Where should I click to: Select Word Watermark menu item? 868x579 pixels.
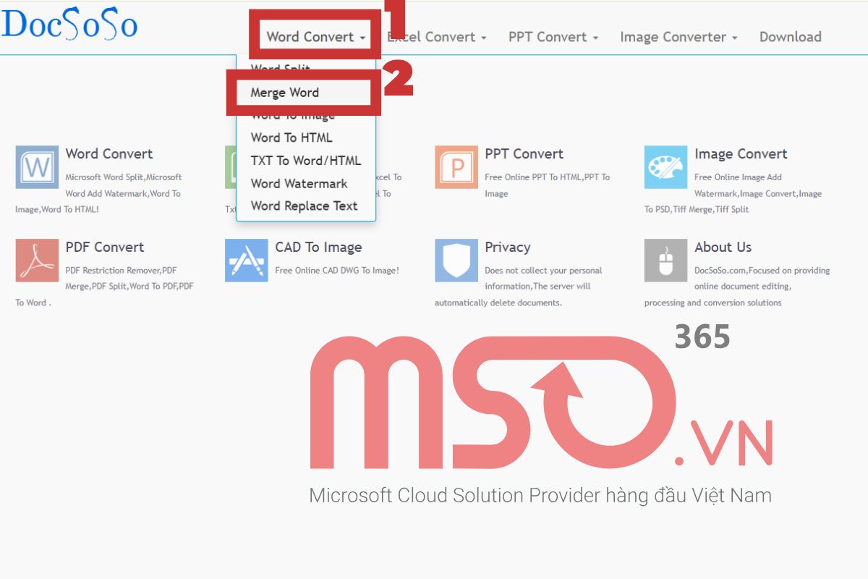tap(299, 184)
